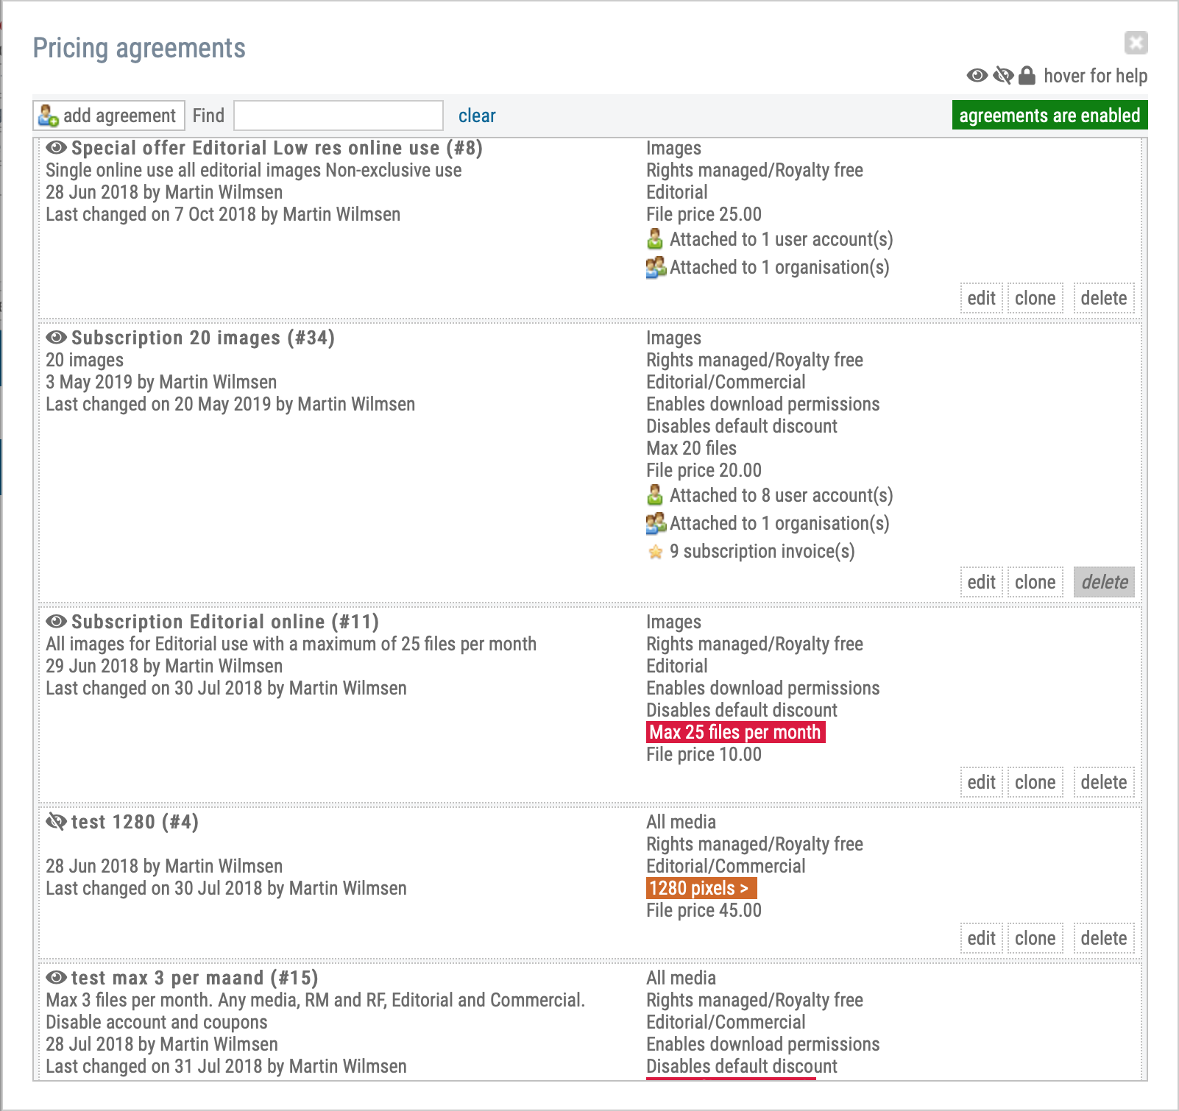Viewport: 1179px width, 1111px height.
Task: Click the add agreement button
Action: click(109, 116)
